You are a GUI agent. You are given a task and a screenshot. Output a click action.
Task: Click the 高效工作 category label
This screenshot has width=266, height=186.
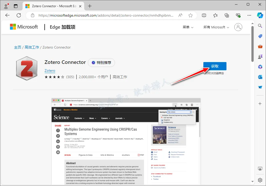[120, 77]
